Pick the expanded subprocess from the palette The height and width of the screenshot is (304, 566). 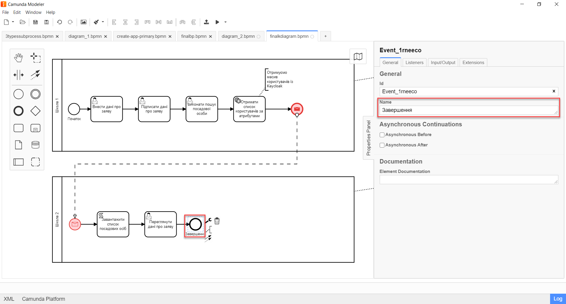pyautogui.click(x=35, y=128)
